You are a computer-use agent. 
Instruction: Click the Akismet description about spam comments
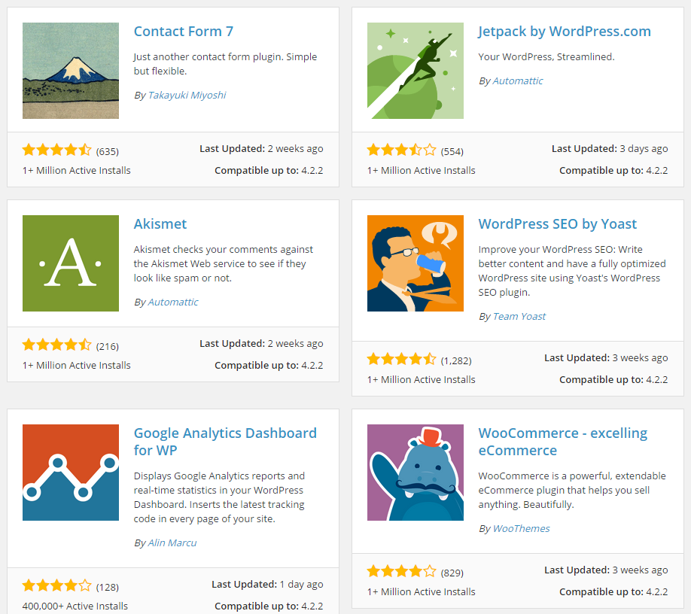[224, 264]
